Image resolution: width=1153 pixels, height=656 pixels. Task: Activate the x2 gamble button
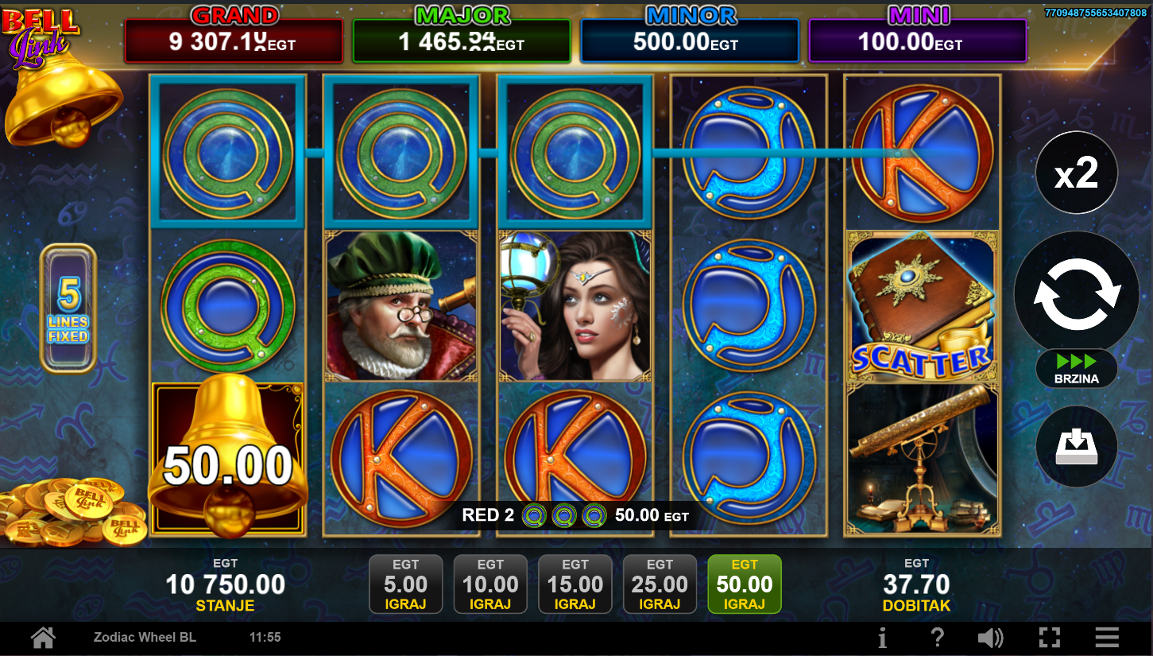[x=1077, y=173]
